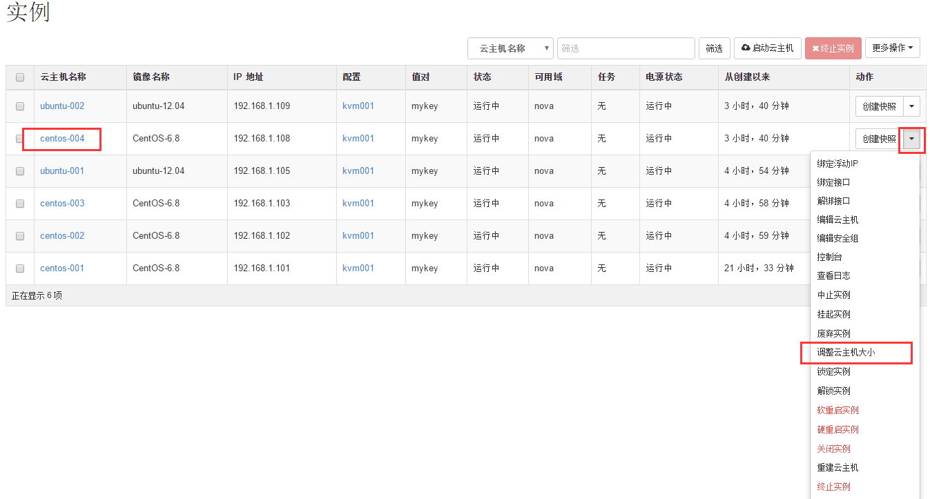The image size is (930, 499).
Task: Click the 21 小时, 33 分钟 uptime cell
Action: click(x=759, y=268)
